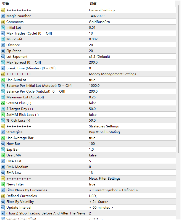Click the icon beside Use EMA
Screen dimensions: 181x220
pyautogui.click(x=3, y=155)
